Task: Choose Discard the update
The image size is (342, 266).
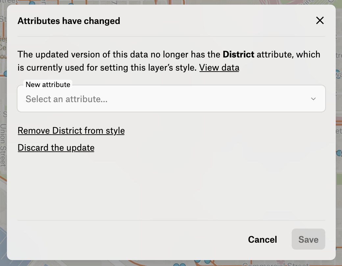Action: point(56,148)
